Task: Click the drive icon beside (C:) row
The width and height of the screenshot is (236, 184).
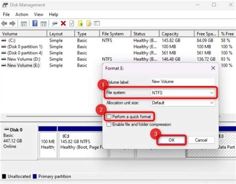Action: coord(4,40)
